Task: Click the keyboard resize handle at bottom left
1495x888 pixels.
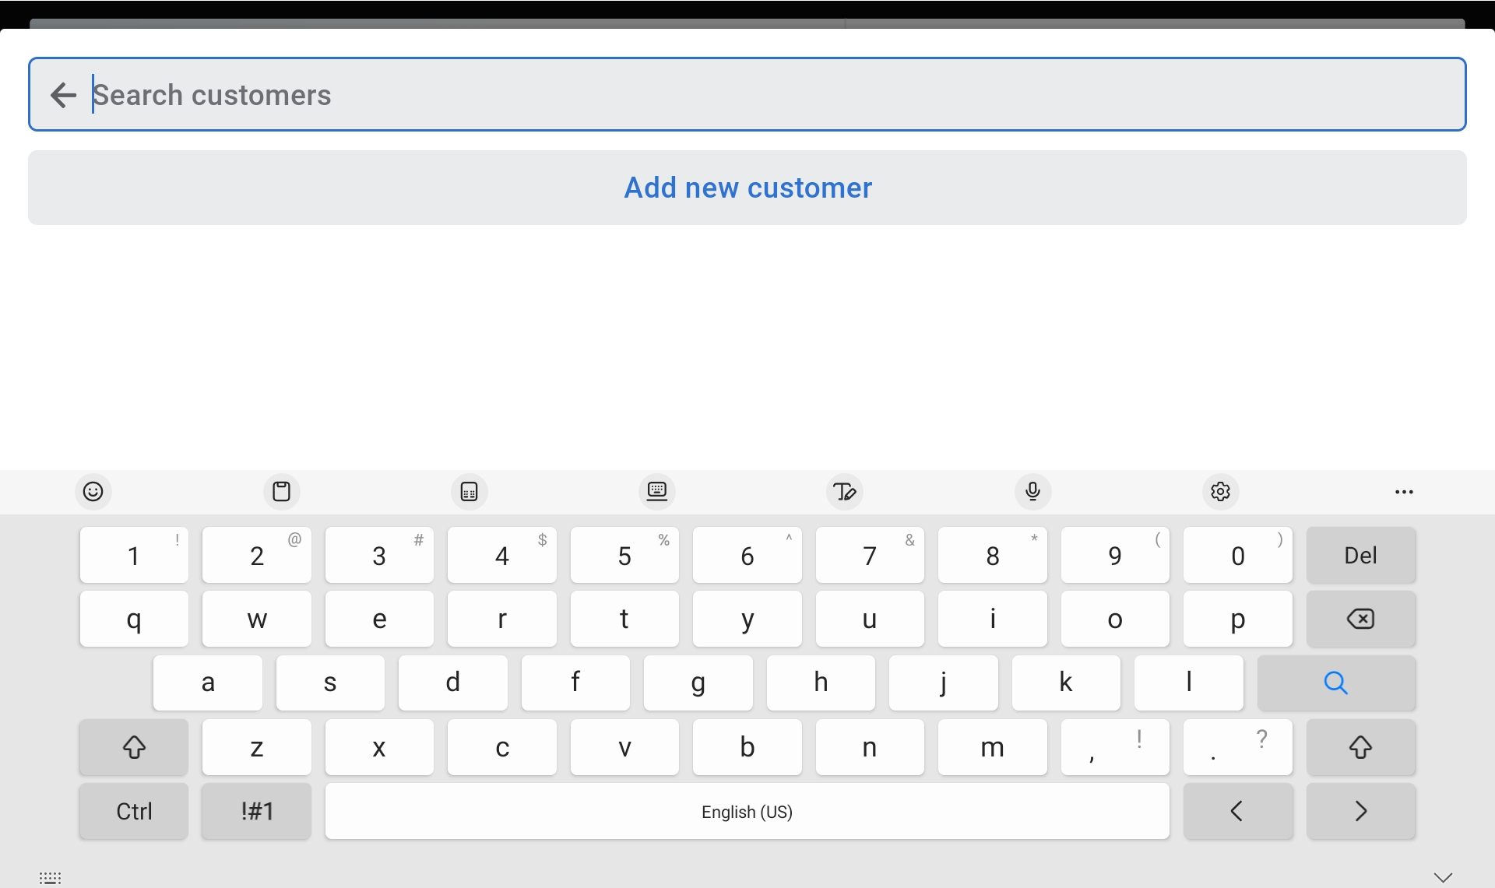Action: click(x=50, y=877)
